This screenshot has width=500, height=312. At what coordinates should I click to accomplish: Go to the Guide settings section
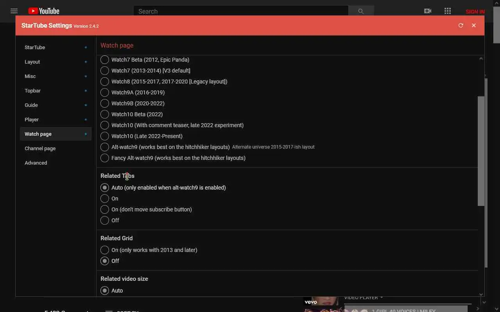(55, 105)
